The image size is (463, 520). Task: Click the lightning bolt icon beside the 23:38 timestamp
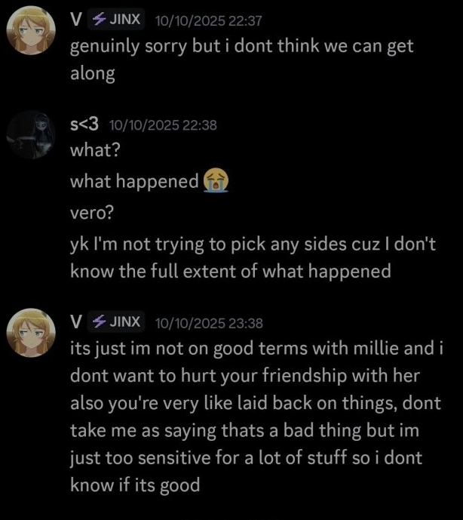98,322
